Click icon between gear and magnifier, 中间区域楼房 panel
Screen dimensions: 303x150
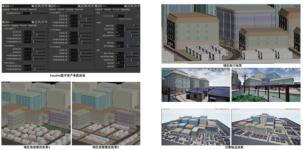(36, 22)
